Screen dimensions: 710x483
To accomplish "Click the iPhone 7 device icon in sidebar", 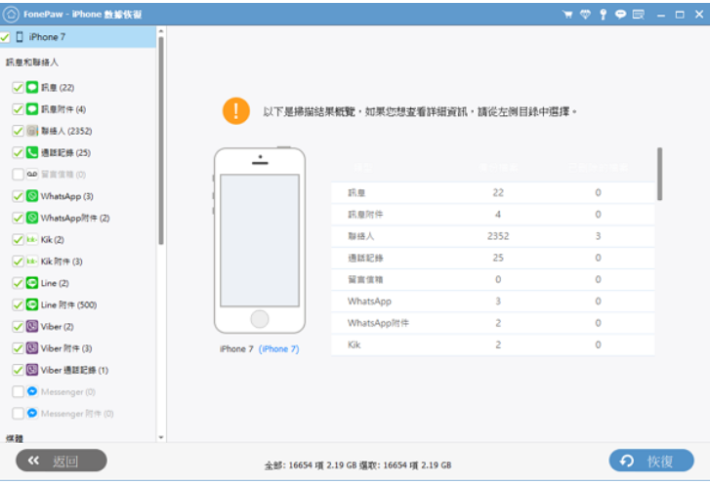I will click(20, 37).
